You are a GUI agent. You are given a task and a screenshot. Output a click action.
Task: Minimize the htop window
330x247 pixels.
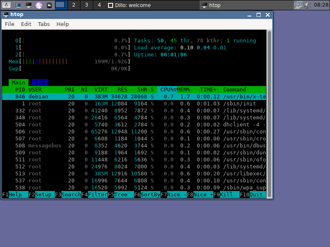point(250,15)
